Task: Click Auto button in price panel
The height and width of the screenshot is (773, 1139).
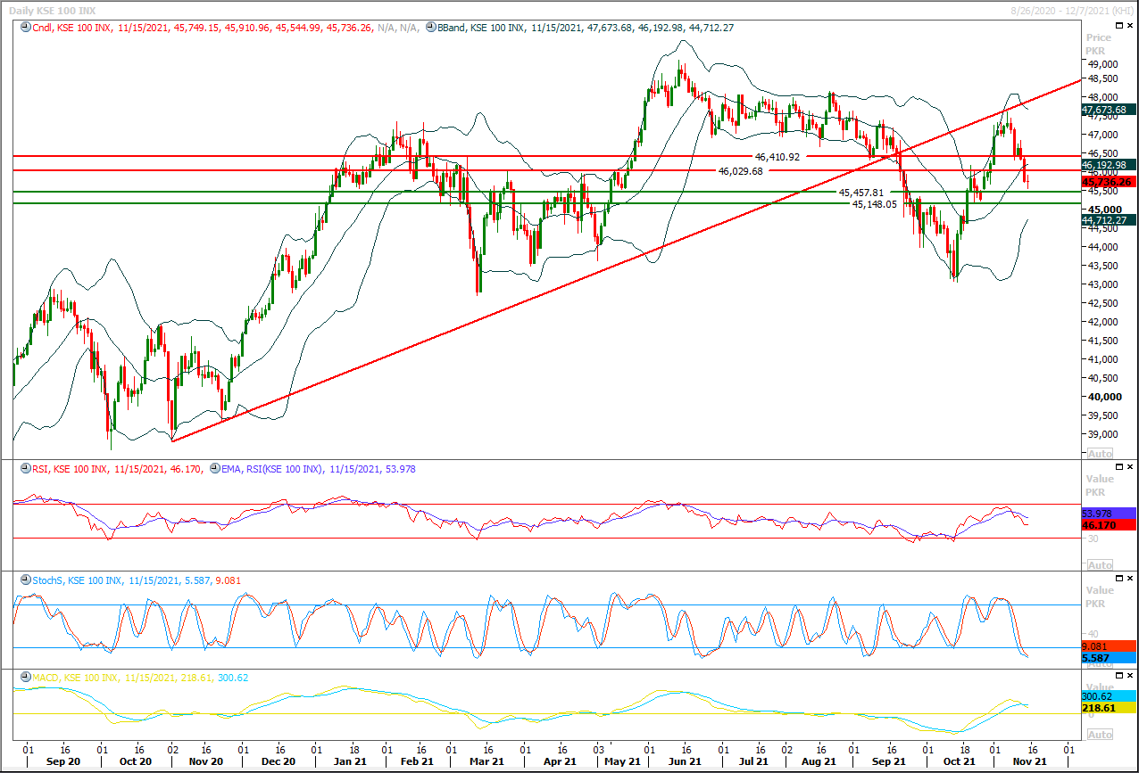Action: click(x=1101, y=454)
